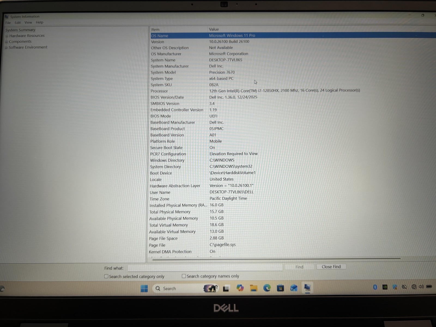The image size is (436, 327).
Task: Click the System SKU row item
Action: [x=161, y=85]
